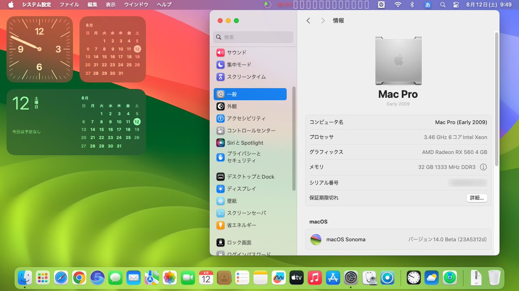Open Maps from the Dock
Viewport: 519px width, 291px height.
(151, 278)
